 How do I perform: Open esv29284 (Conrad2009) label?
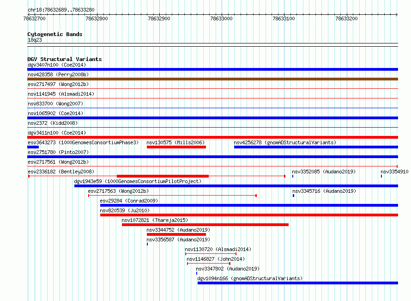click(x=129, y=201)
